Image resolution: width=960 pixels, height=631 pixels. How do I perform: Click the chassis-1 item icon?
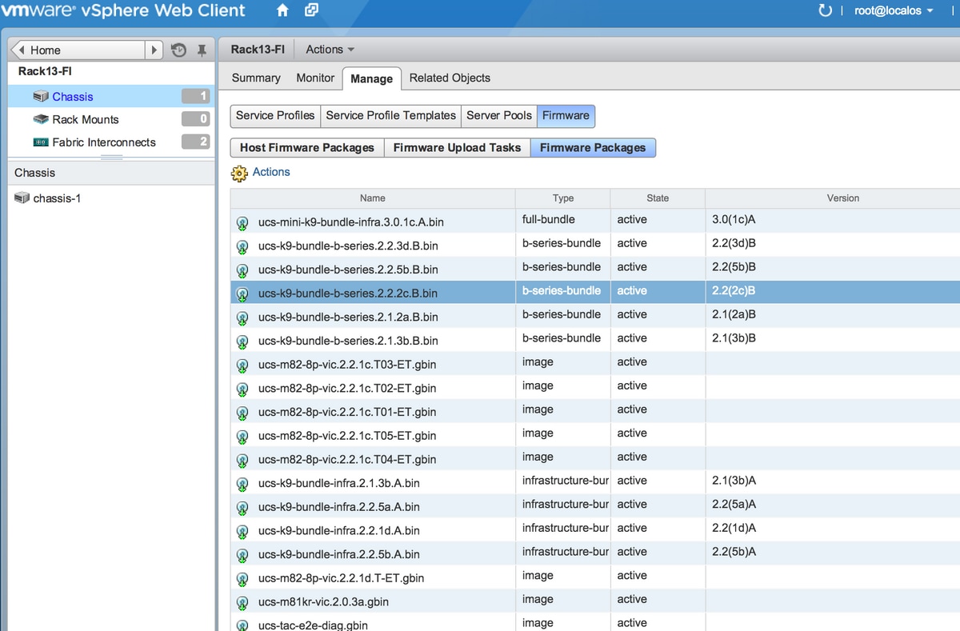pyautogui.click(x=22, y=198)
